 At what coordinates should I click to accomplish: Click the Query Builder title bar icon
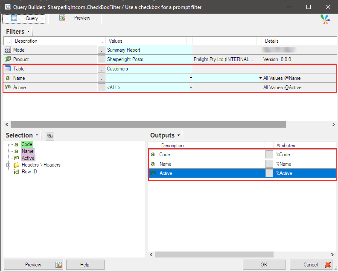[x=8, y=7]
